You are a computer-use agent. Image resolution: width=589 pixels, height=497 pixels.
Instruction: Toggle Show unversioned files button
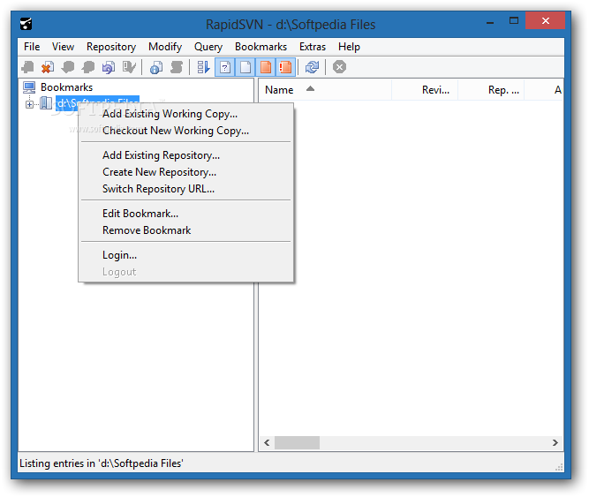click(225, 67)
